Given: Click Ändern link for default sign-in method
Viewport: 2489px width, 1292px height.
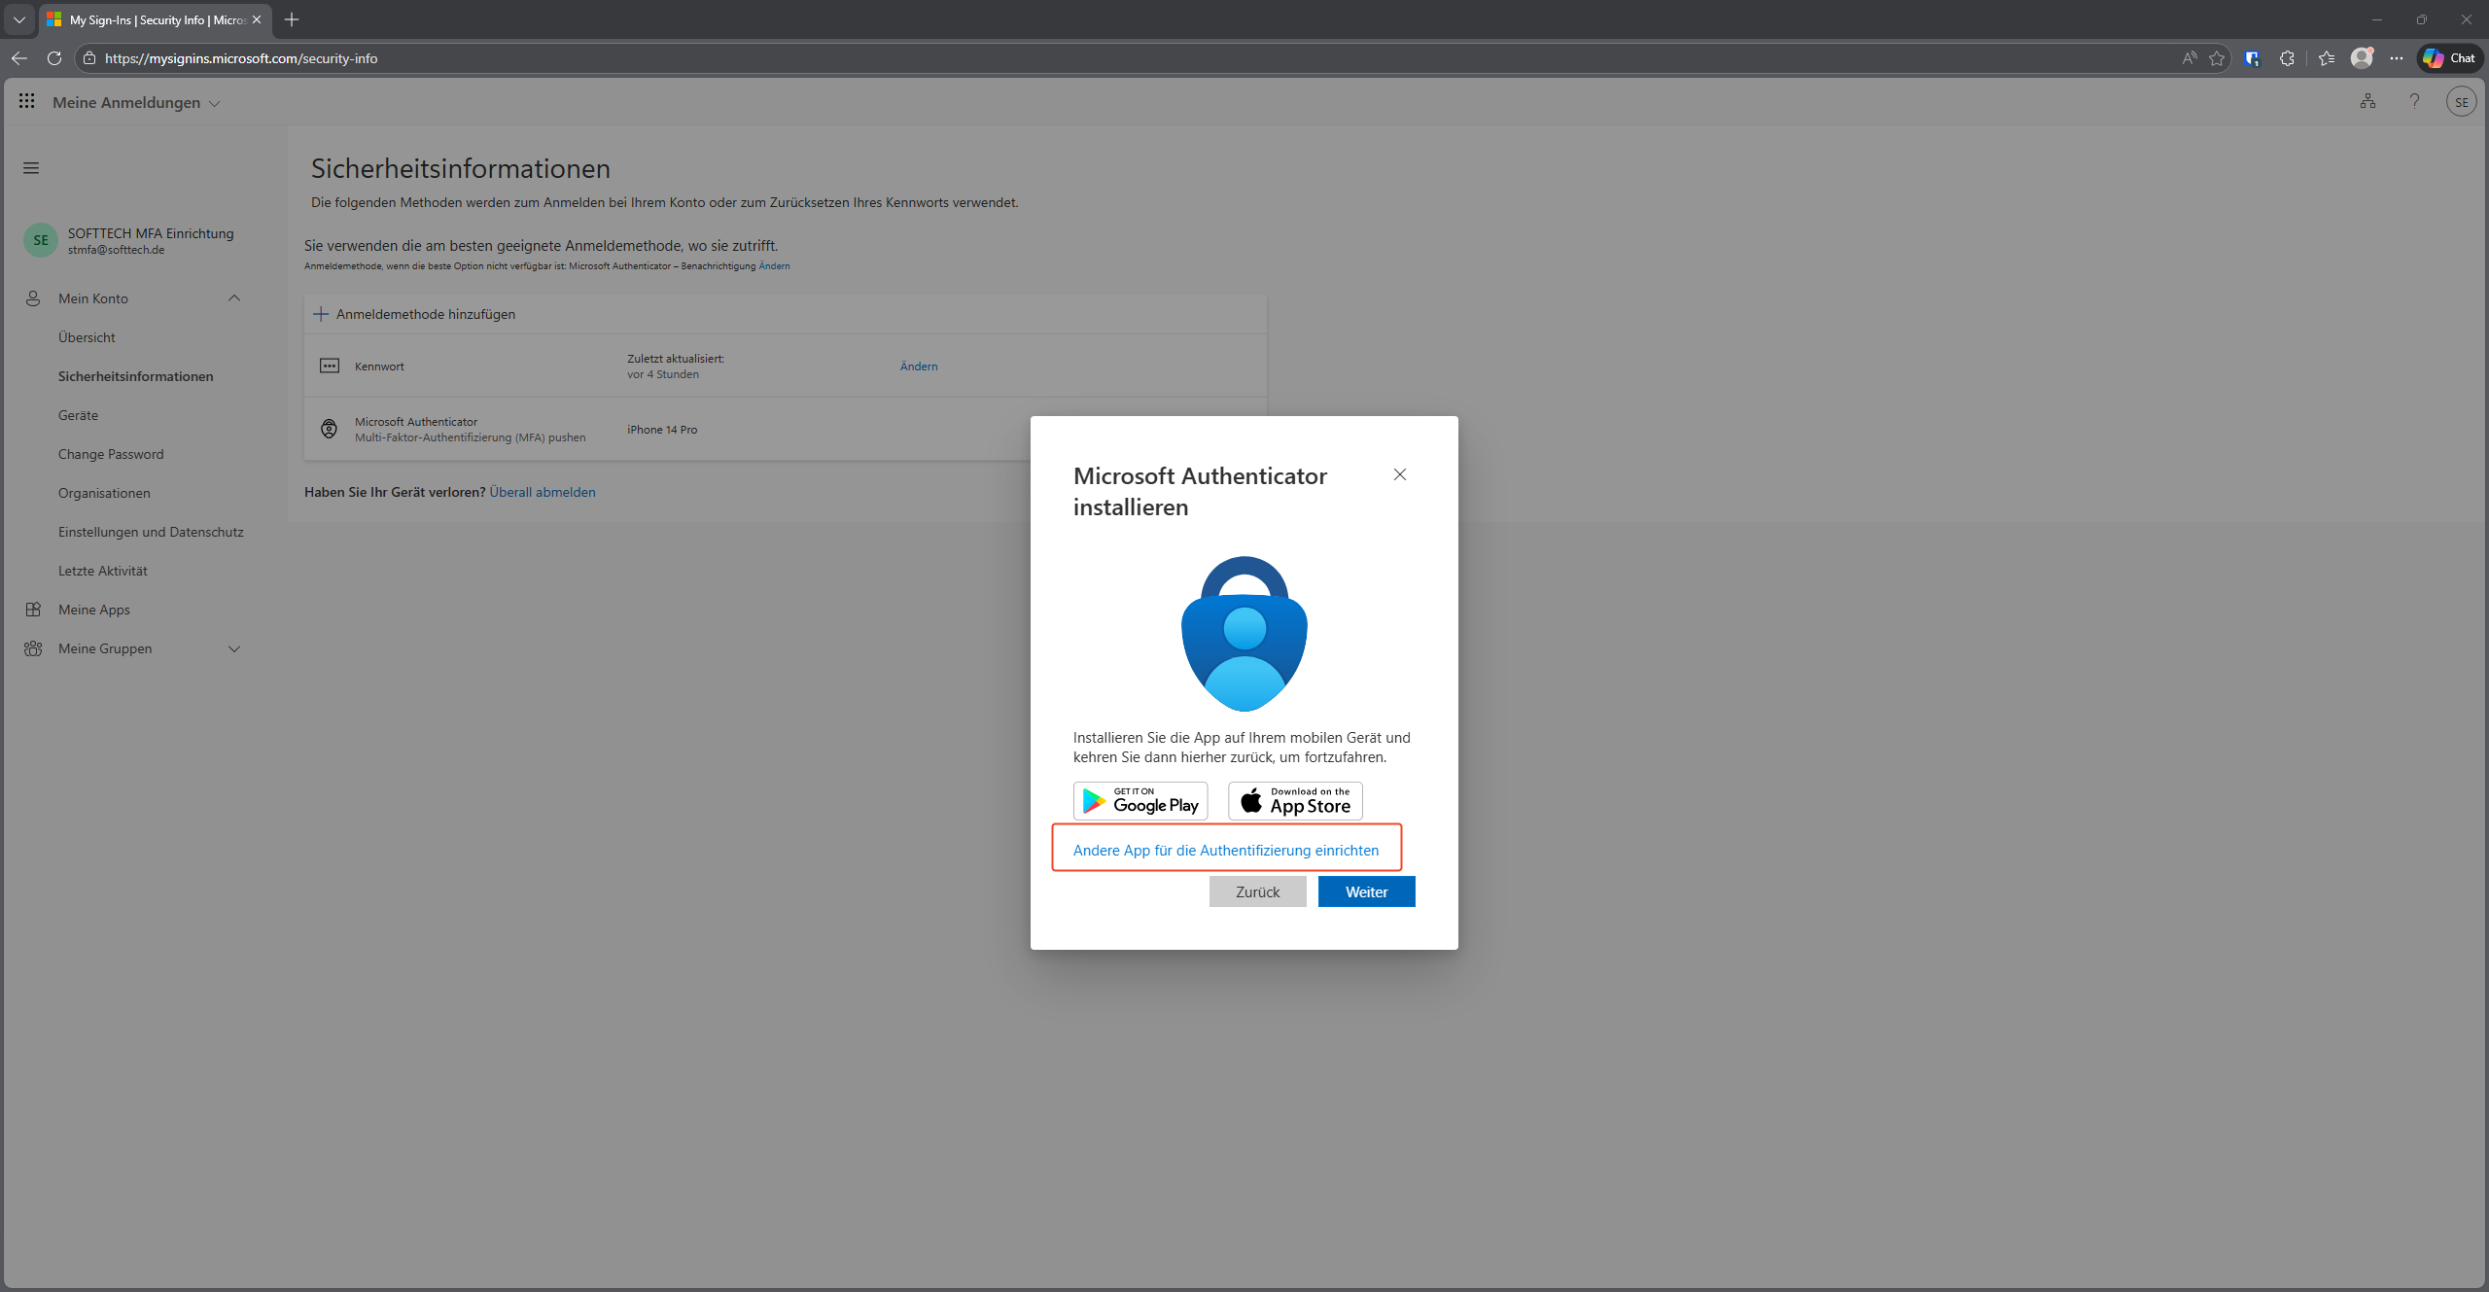Looking at the screenshot, I should [774, 266].
